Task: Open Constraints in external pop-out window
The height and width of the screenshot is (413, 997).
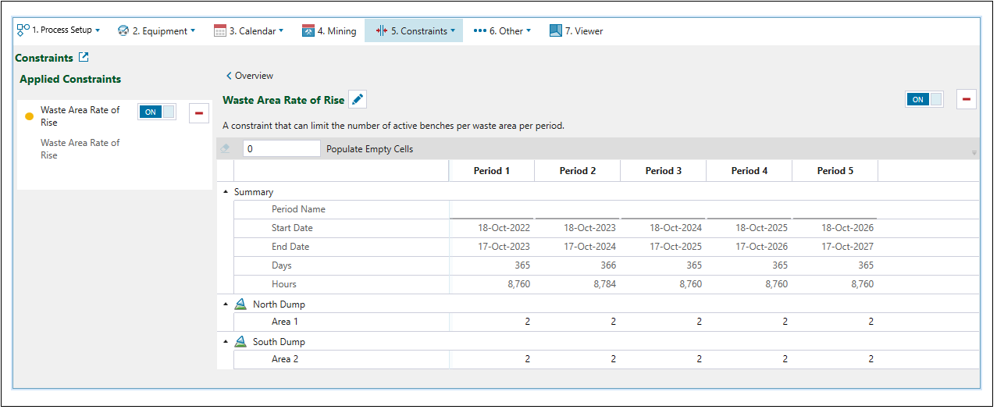Action: 84,58
